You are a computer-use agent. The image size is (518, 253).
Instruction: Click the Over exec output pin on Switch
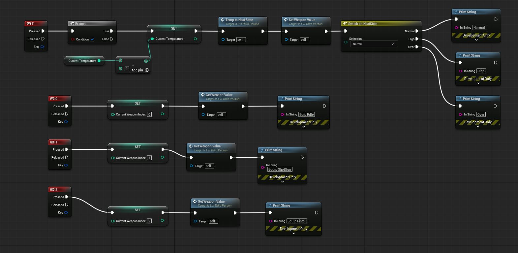417,47
